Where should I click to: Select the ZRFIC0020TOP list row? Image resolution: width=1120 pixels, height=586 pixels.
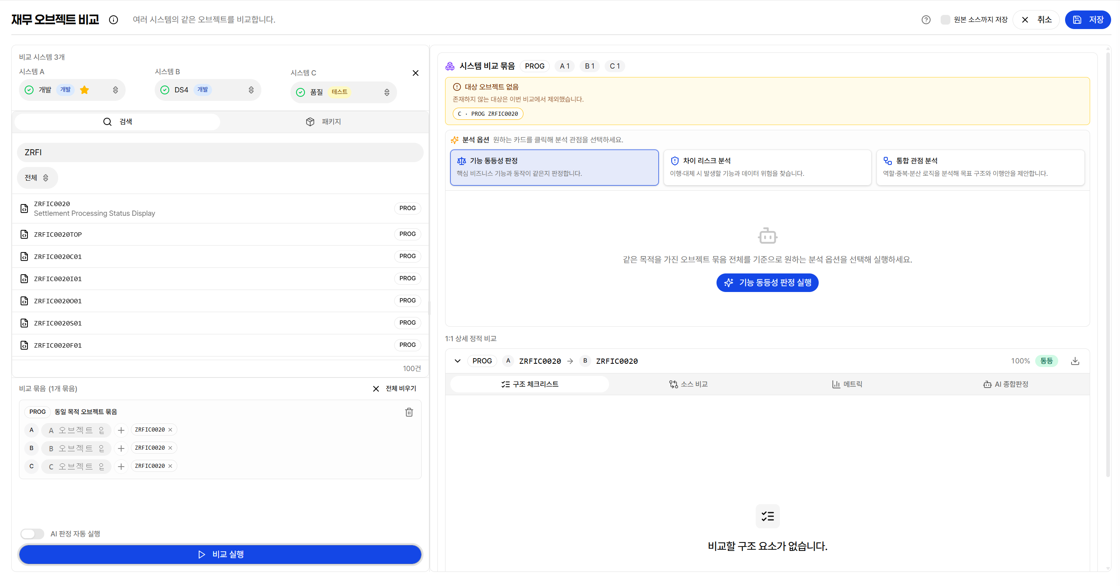[220, 234]
